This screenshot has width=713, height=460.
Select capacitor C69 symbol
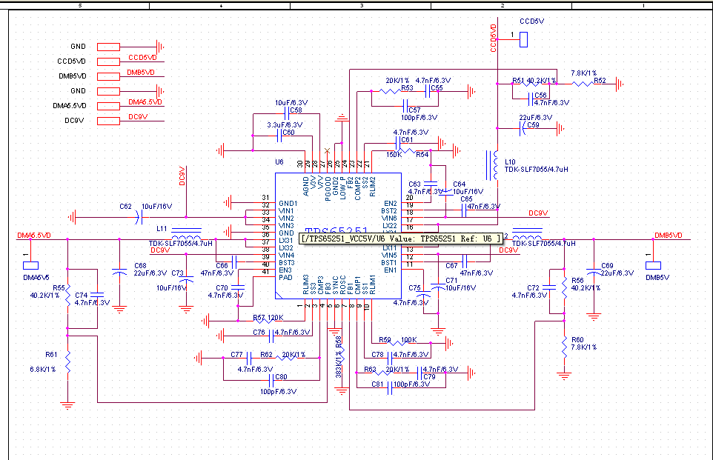point(594,273)
